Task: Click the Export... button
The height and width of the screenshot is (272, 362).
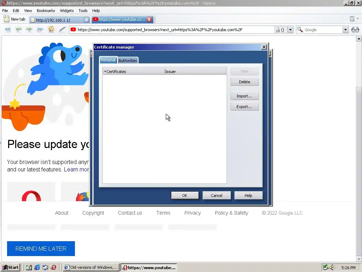Action: click(245, 107)
